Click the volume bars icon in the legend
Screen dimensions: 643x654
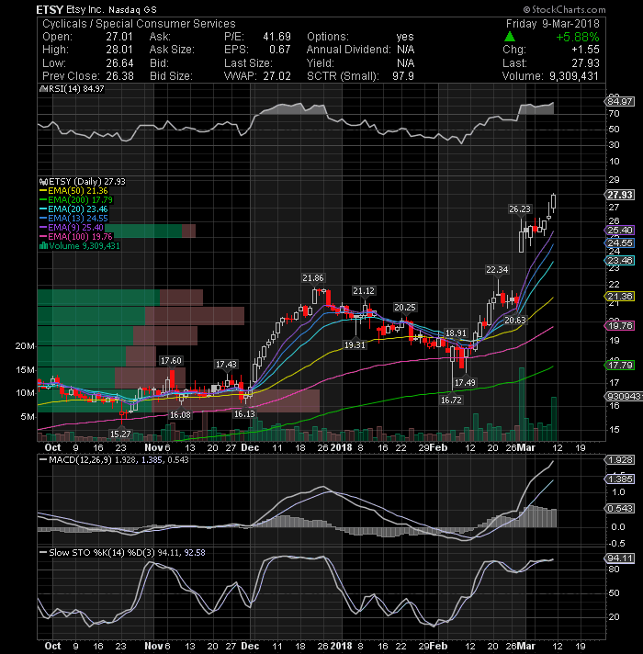pos(42,245)
